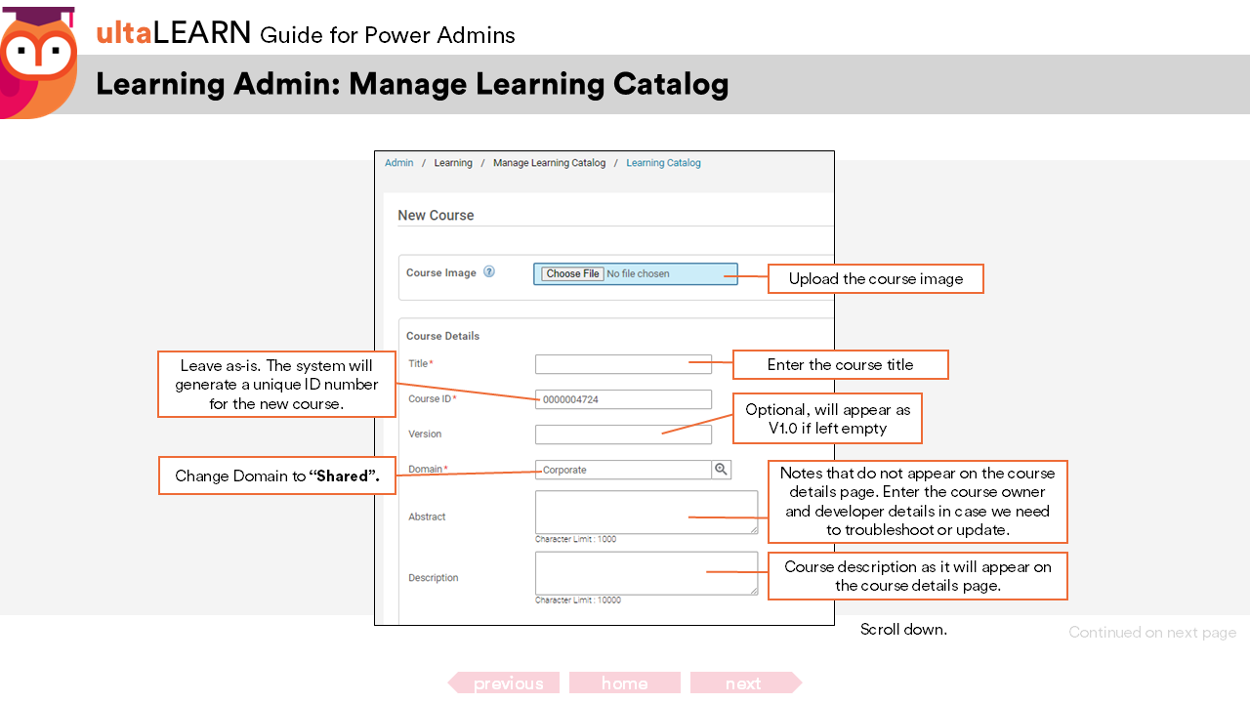Click the "Course Image" label
The image size is (1250, 703).
click(x=440, y=272)
